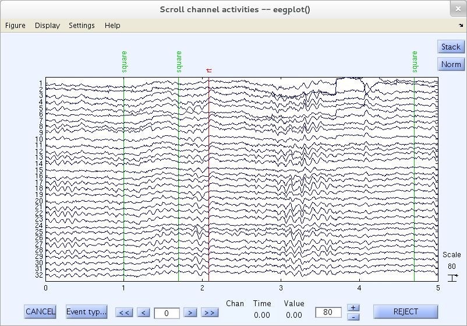Increase amplitude scale with the + button
The image size is (467, 326).
[353, 307]
